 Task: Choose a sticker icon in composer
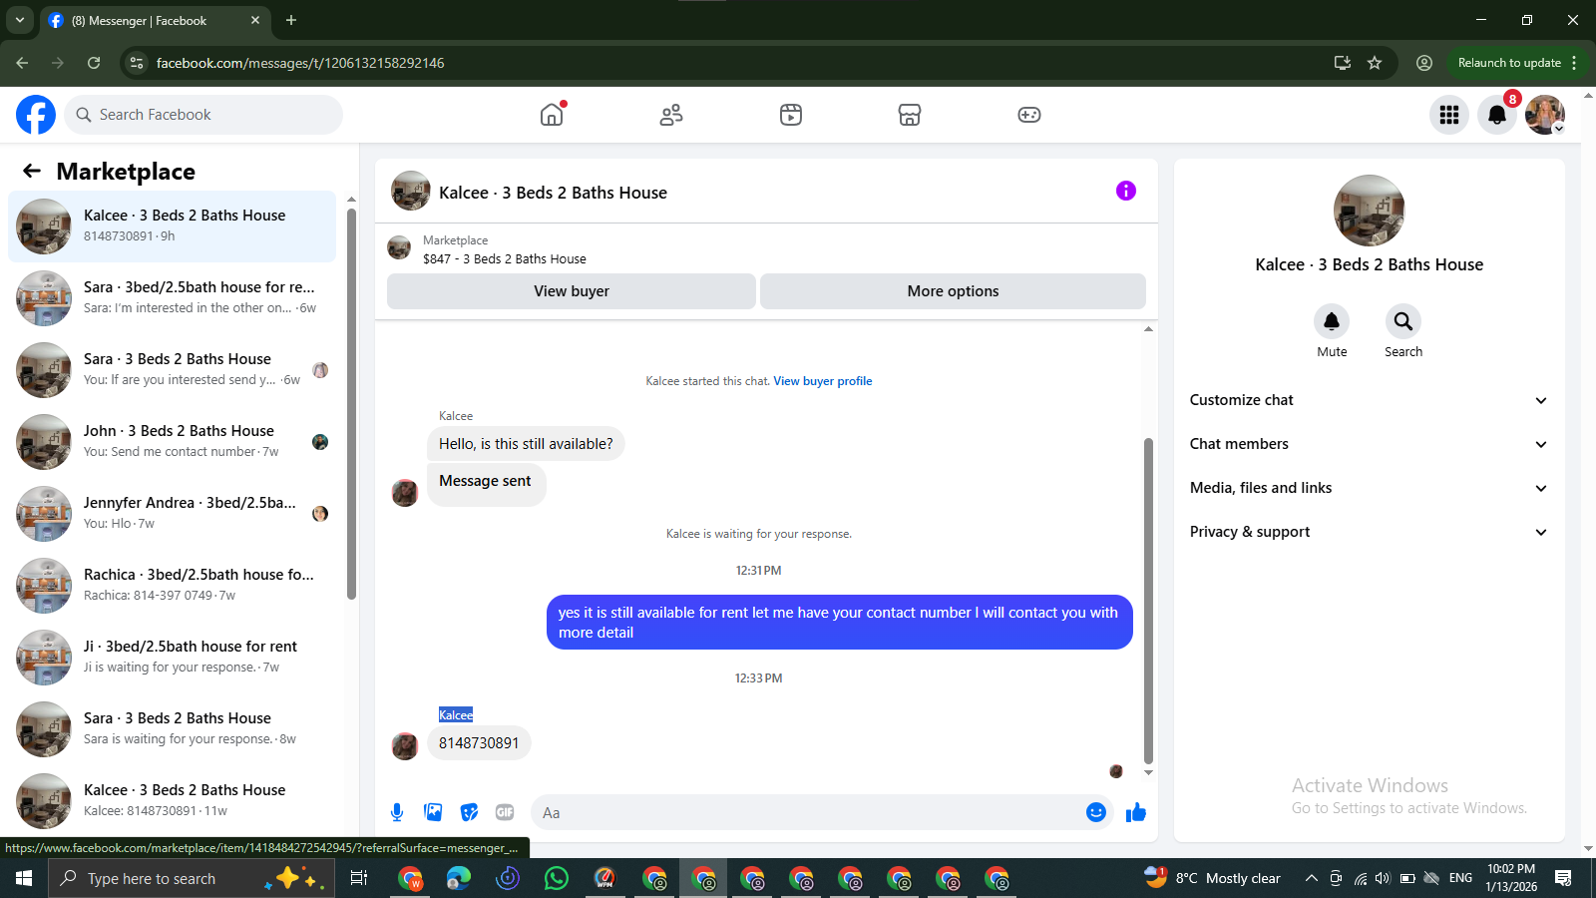click(469, 812)
